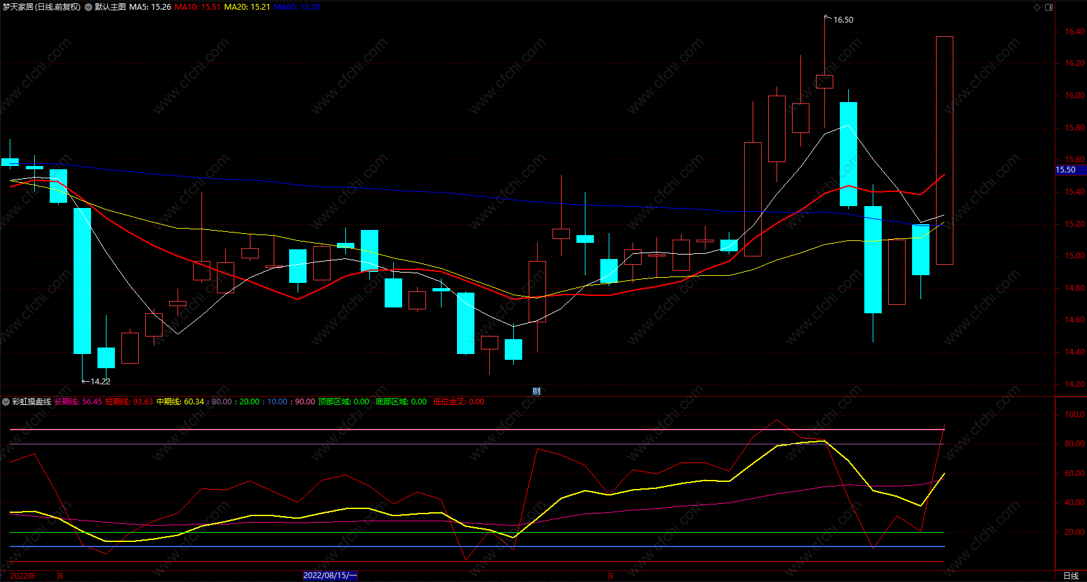1087x582 pixels.
Task: Click the 20.00 indicator axis label
Action: [1075, 532]
